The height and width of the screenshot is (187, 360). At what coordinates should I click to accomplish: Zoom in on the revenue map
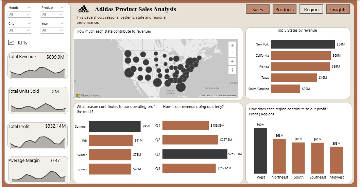(232, 45)
